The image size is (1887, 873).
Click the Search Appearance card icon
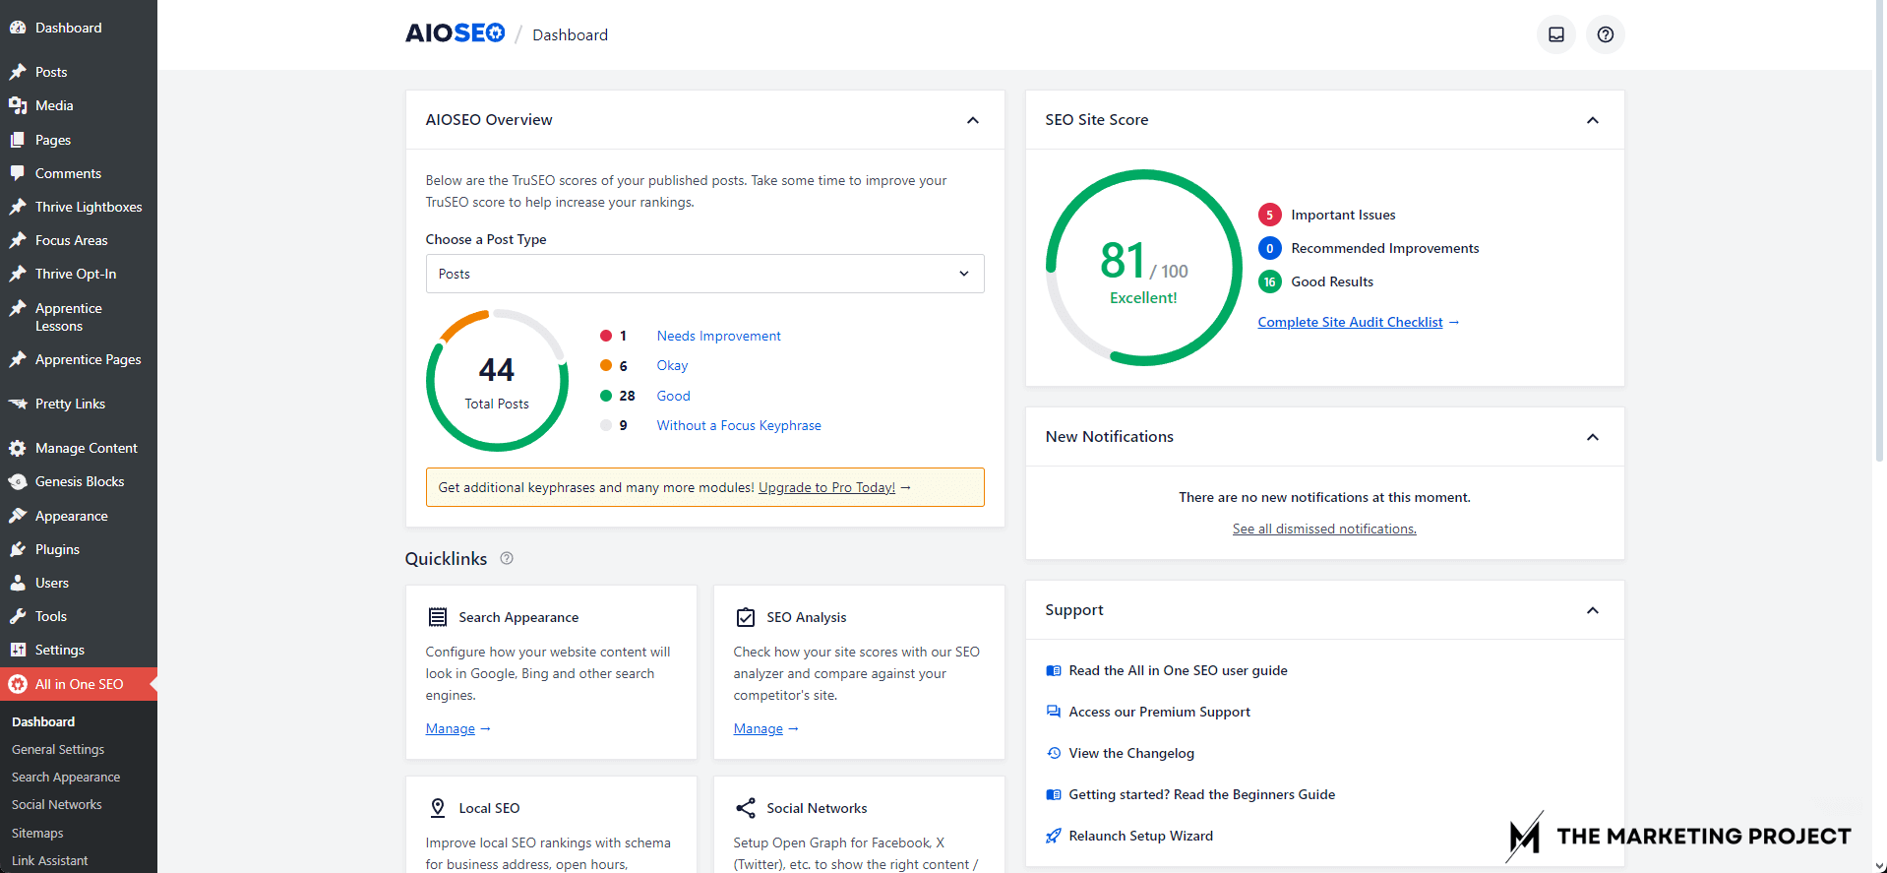click(x=438, y=617)
